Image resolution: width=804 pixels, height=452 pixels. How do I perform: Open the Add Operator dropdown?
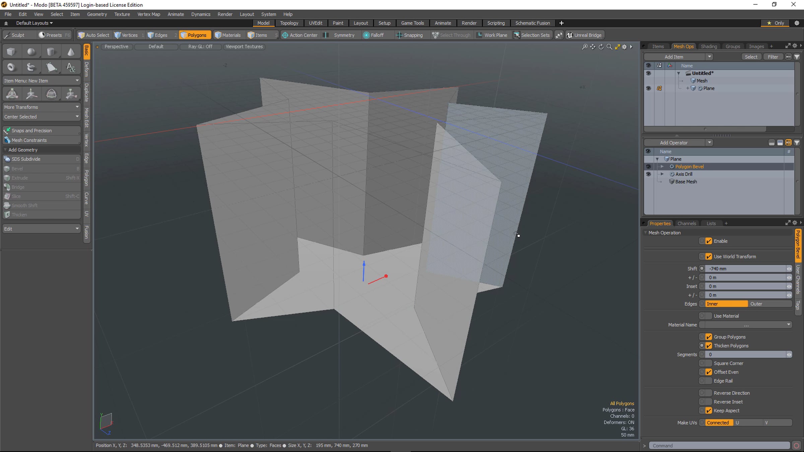[x=678, y=143]
